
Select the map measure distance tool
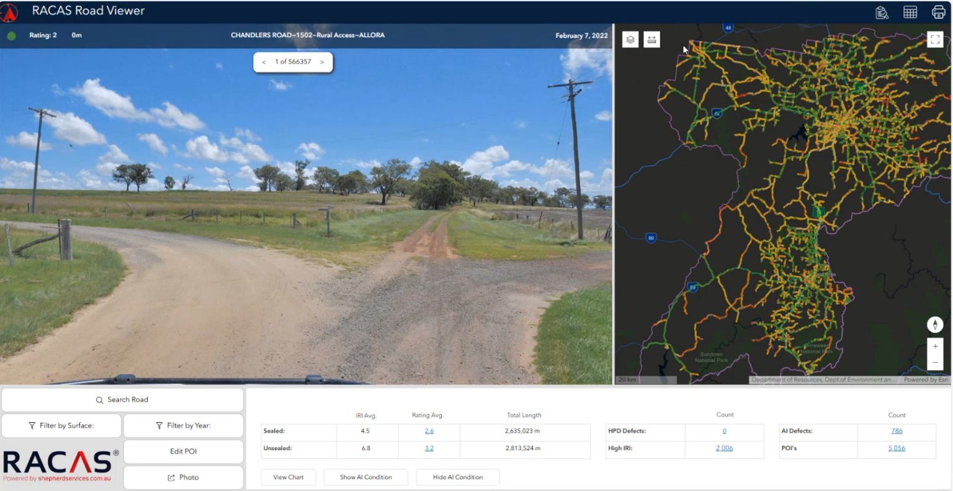point(651,38)
